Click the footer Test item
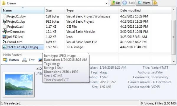Viewport: 177px width, 106px height. [x=28, y=60]
